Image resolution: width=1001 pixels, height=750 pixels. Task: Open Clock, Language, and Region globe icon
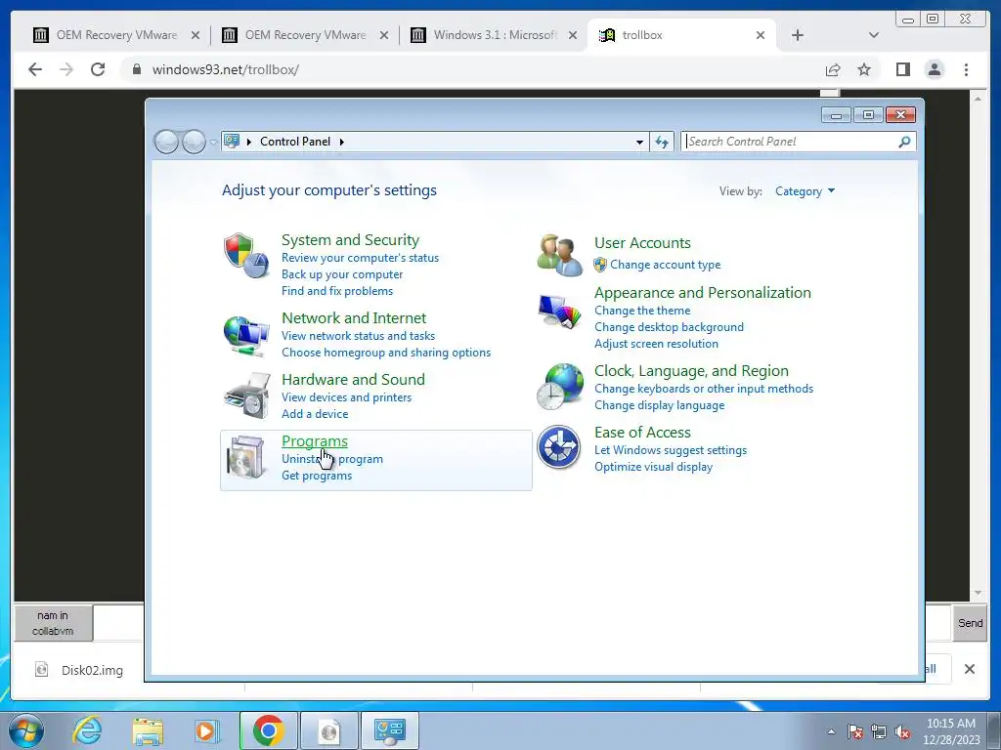coord(559,387)
